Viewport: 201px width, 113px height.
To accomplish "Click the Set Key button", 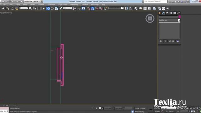I will 157,111.
